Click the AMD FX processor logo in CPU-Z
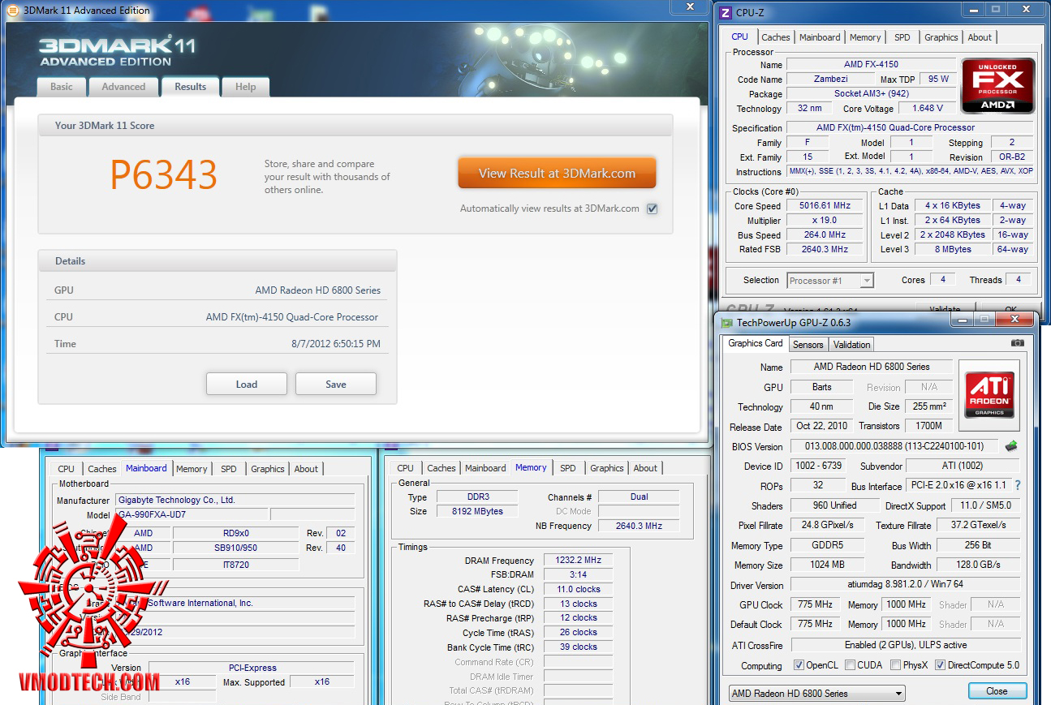Screen dimensions: 1051x705 [997, 85]
